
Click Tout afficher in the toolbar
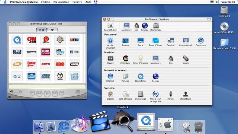pos(110,27)
